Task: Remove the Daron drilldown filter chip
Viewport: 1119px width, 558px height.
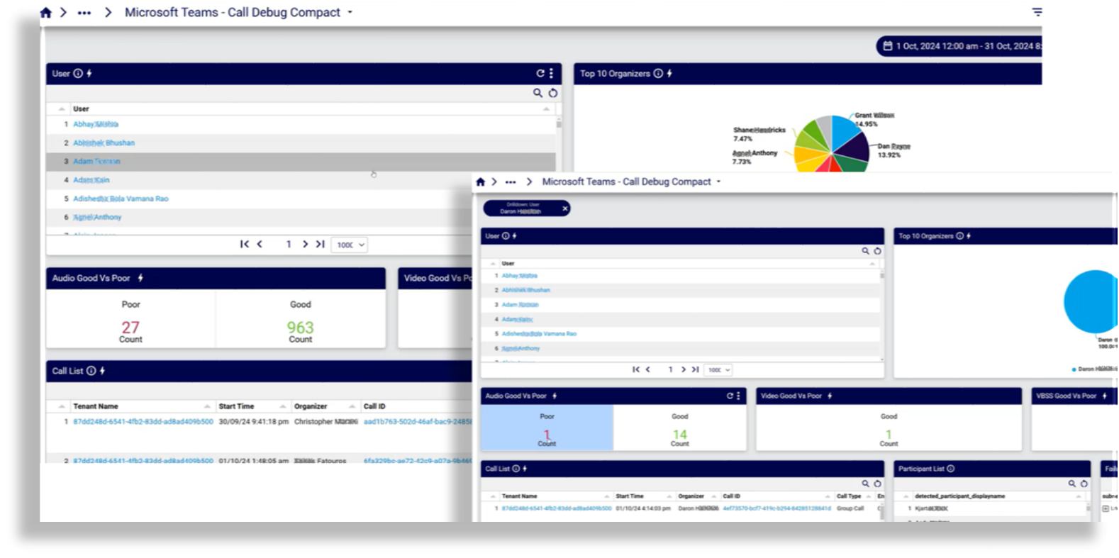Action: (x=565, y=208)
